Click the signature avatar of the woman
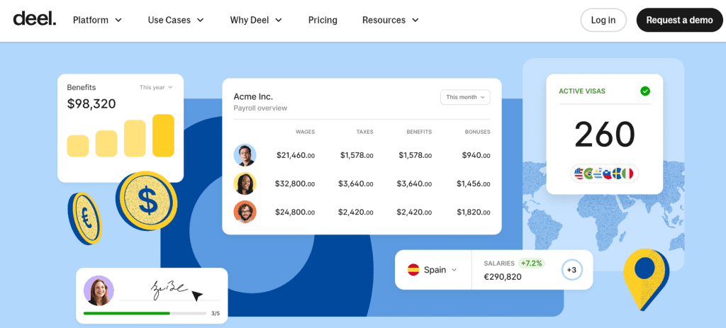The image size is (726, 328). pyautogui.click(x=99, y=290)
